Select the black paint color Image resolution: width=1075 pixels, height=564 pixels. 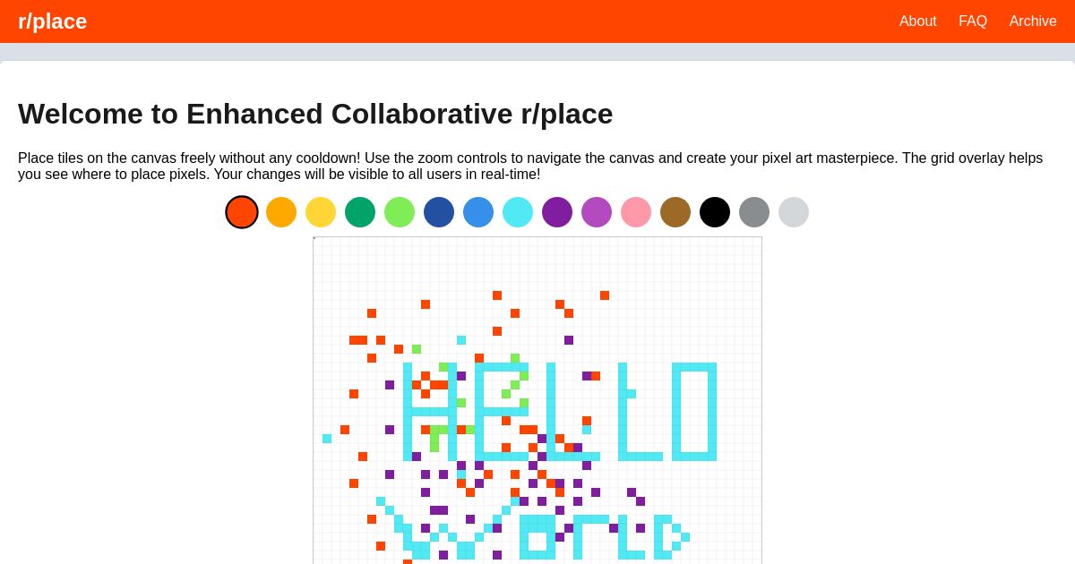(715, 212)
